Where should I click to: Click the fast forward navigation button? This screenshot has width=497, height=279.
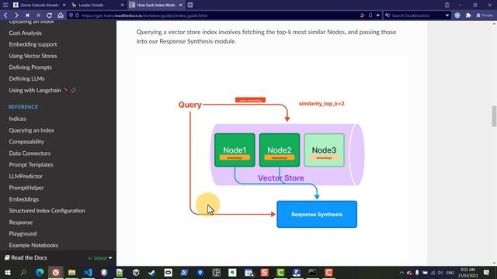click(x=38, y=15)
